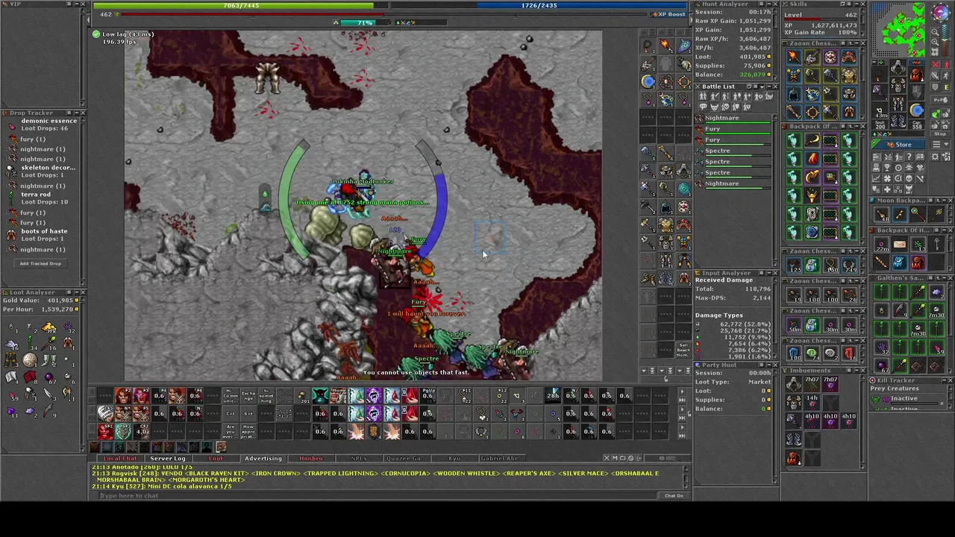Click the blue mana bar at top

tap(541, 5)
